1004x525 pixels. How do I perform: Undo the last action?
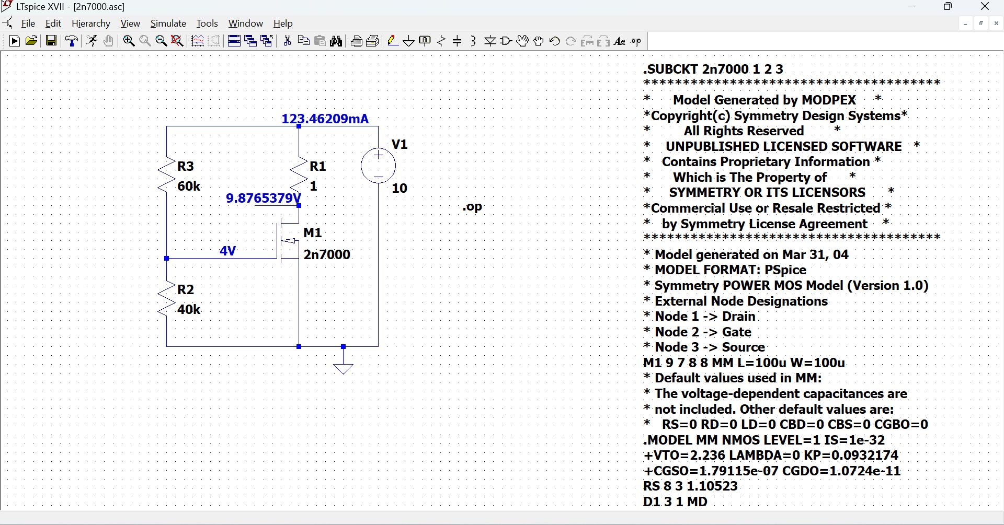(555, 41)
